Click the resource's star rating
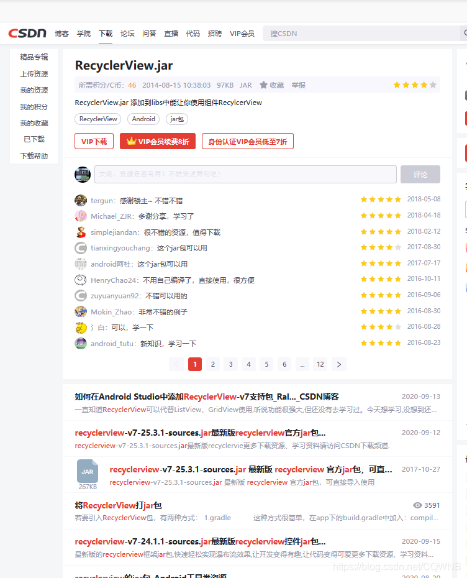The height and width of the screenshot is (578, 467). point(415,85)
